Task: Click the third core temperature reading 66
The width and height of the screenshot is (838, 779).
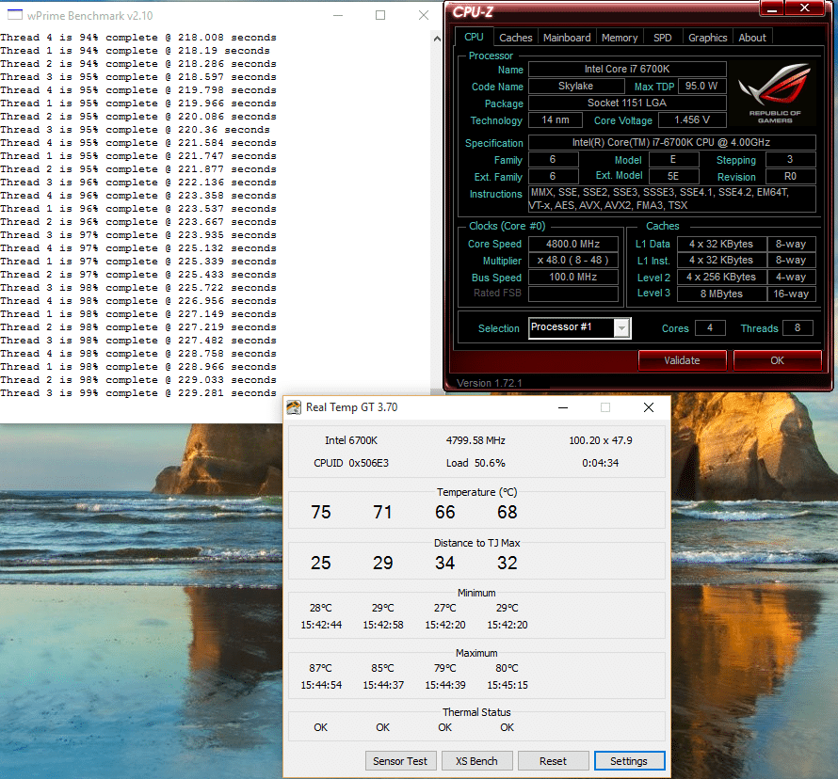Action: pos(444,512)
